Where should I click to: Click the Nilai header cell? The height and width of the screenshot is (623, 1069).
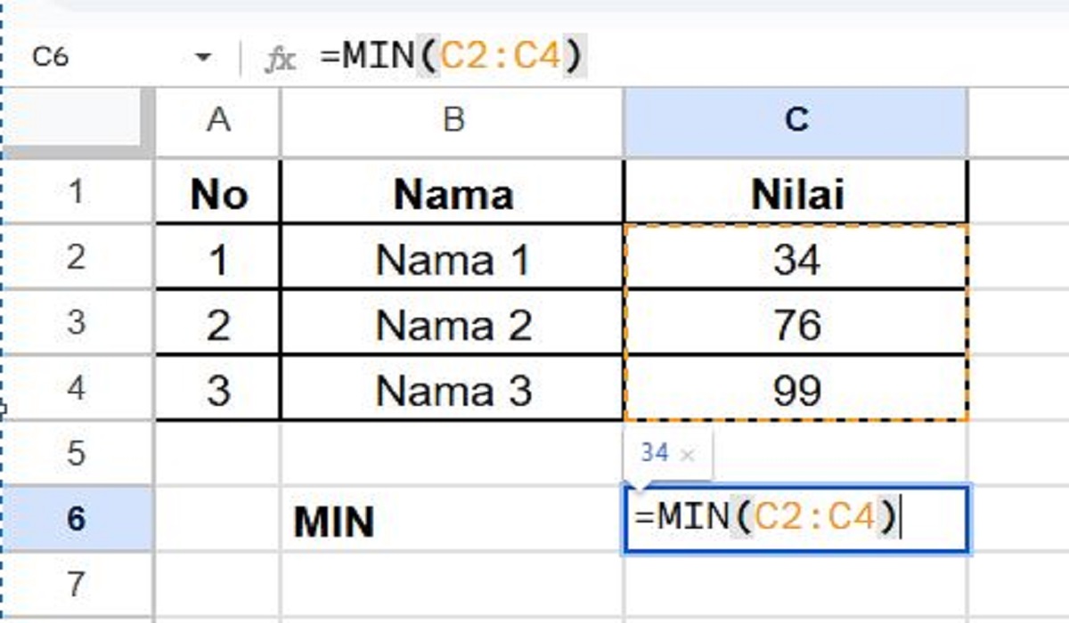796,194
